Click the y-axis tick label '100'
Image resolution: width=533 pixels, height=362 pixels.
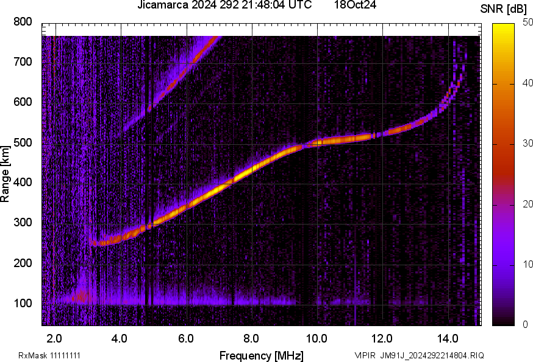(23, 303)
